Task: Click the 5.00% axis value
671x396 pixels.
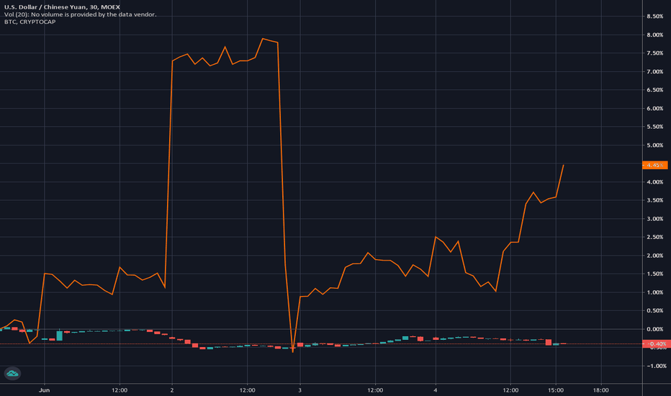Action: click(654, 145)
